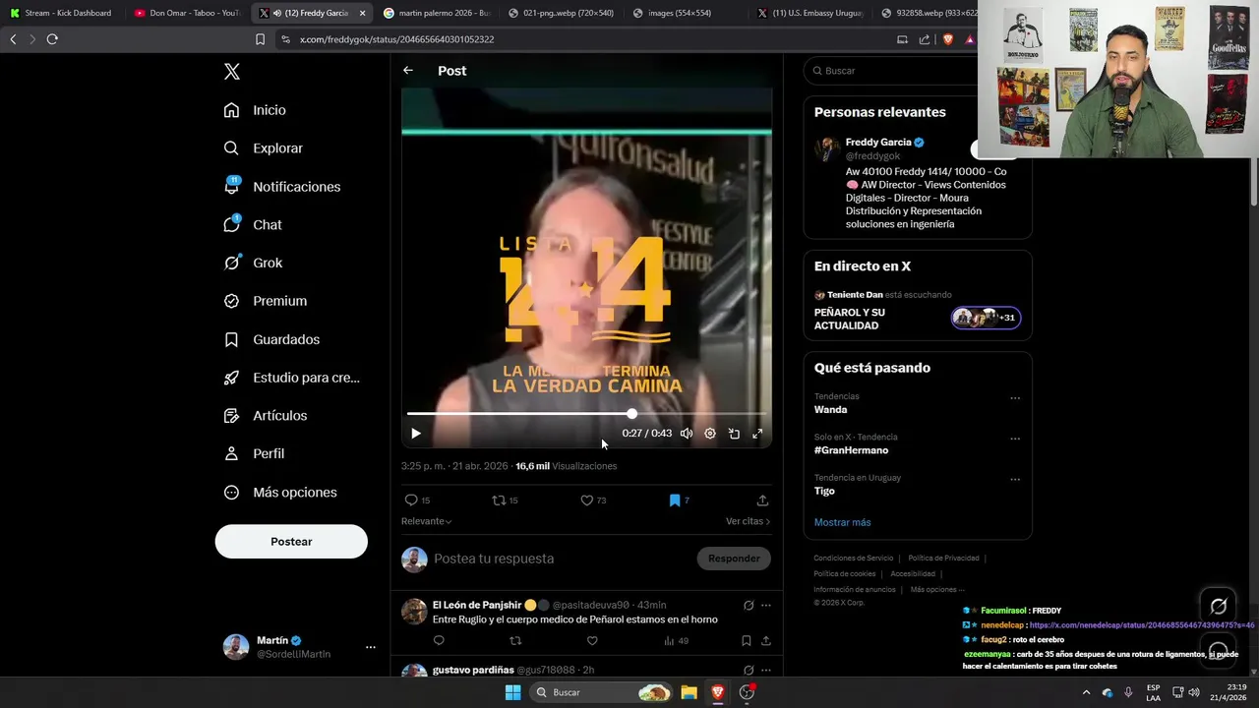Reply to El León de Panjshir comment
Image resolution: width=1259 pixels, height=708 pixels.
click(x=439, y=641)
